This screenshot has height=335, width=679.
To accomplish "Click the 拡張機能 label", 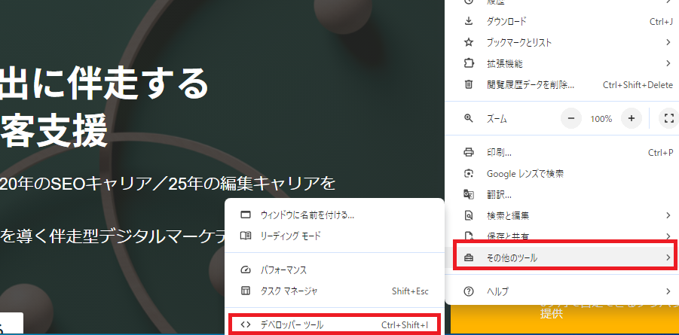I will 504,64.
